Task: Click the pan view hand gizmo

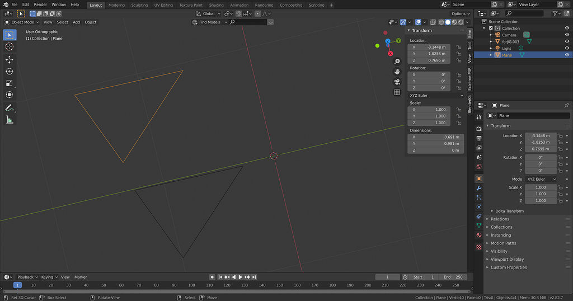Action: (397, 72)
